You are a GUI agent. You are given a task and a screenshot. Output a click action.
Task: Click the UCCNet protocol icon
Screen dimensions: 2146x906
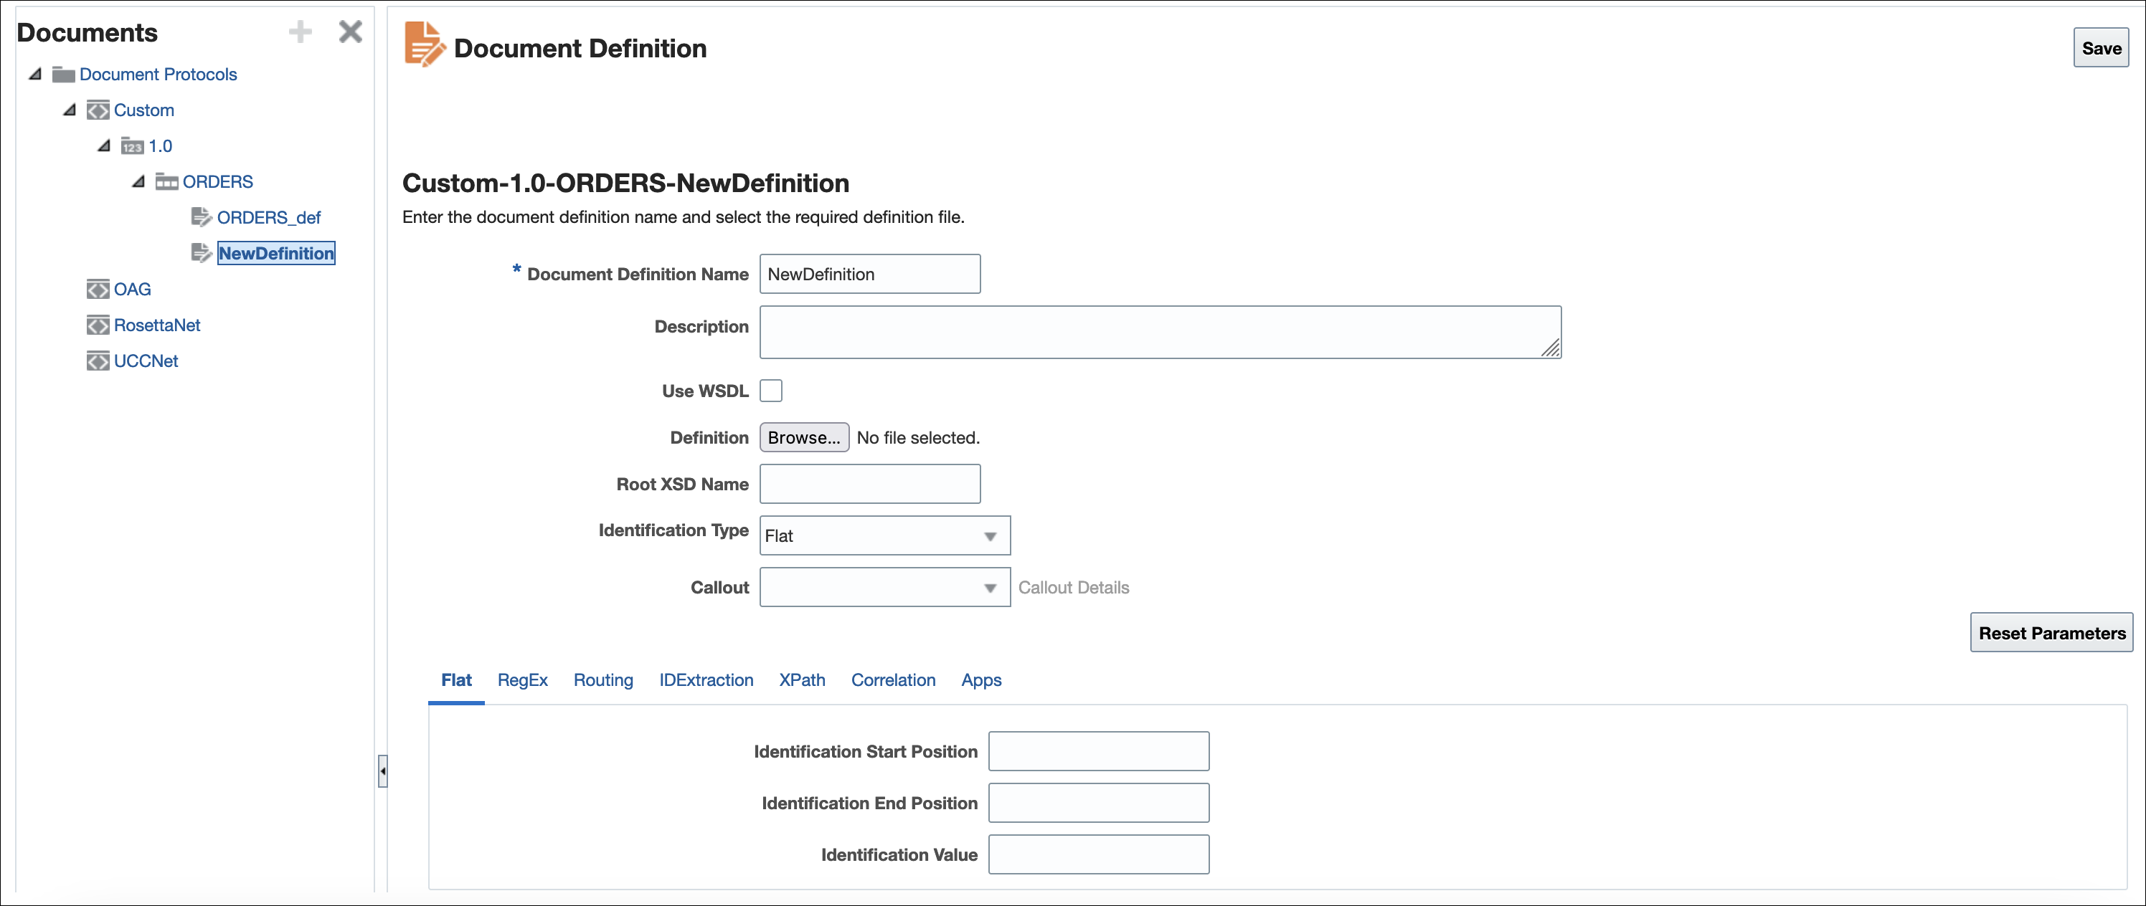[x=98, y=361]
